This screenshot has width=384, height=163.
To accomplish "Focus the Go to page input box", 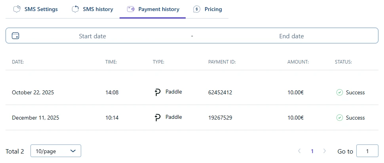I will 367,151.
